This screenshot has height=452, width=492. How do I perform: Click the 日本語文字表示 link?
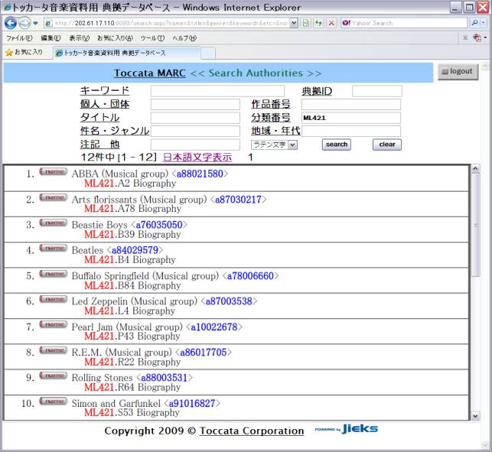coord(197,157)
